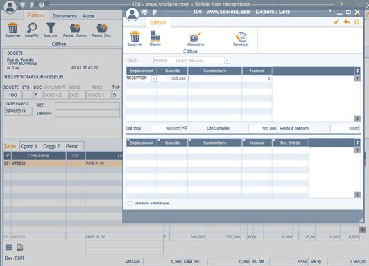This screenshot has height=266, width=369.
Task: Click Quantité cell showing 300,000 in RECEPTION row
Action: [172, 78]
